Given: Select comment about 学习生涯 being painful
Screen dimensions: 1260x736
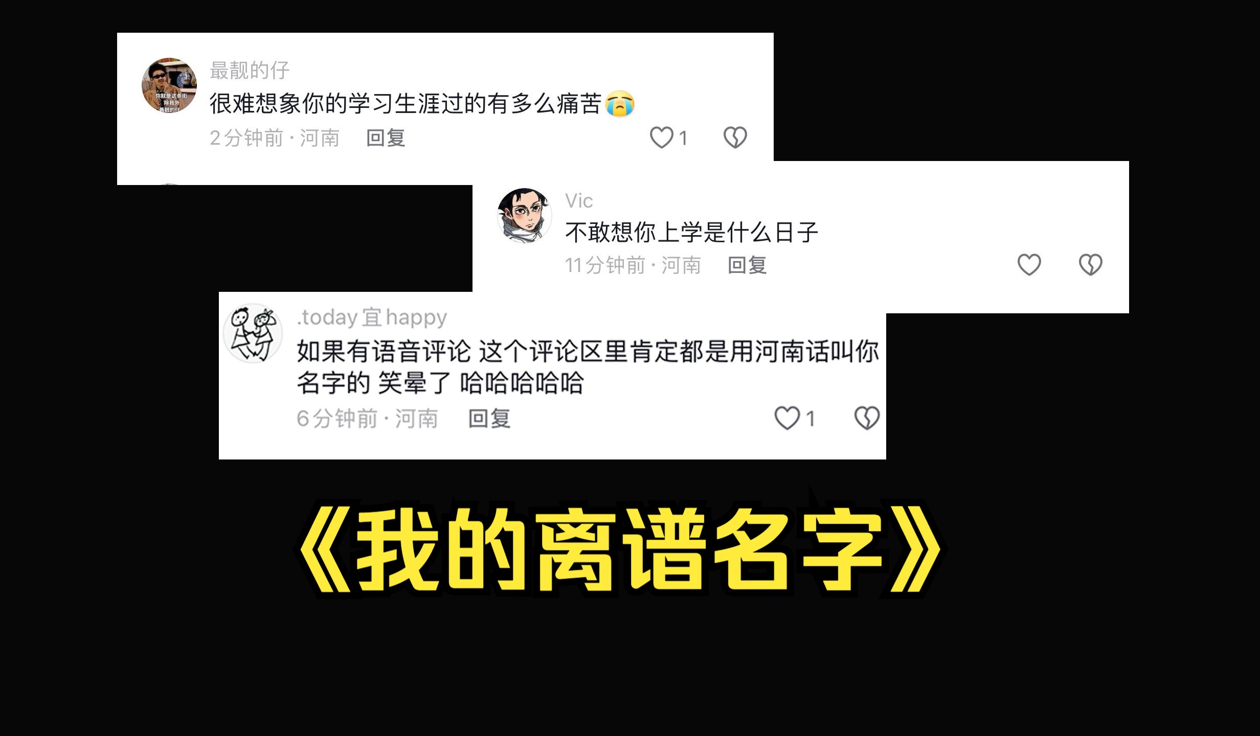Looking at the screenshot, I should (422, 104).
